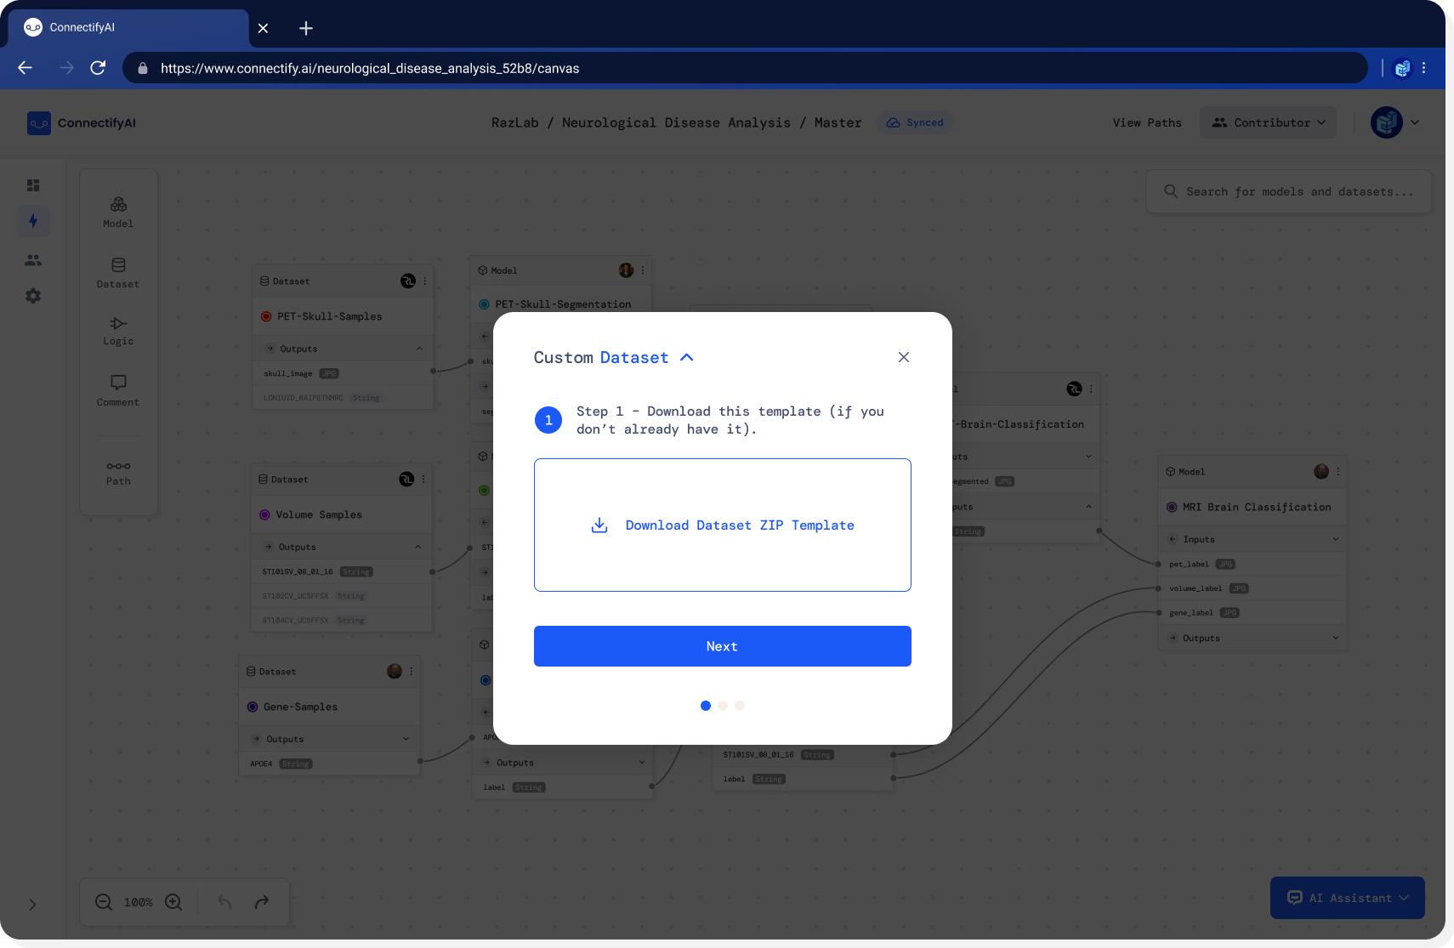The height and width of the screenshot is (948, 1454).
Task: Collapse Outputs of PET-Skull-Samples dataset
Action: point(419,349)
